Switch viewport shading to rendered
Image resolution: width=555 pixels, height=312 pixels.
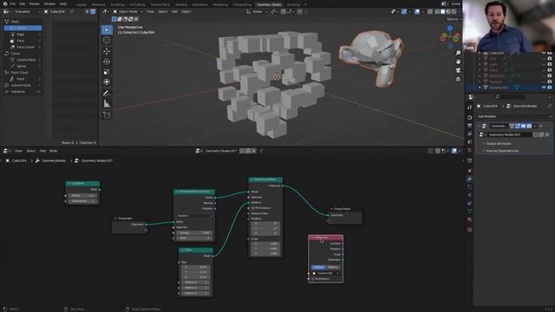pos(454,11)
